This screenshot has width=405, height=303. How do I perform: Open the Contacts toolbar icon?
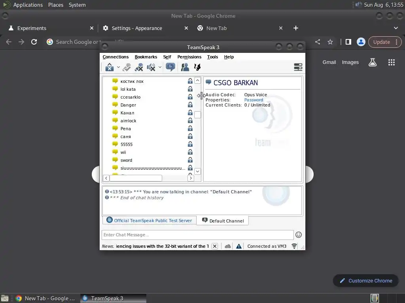(185, 67)
